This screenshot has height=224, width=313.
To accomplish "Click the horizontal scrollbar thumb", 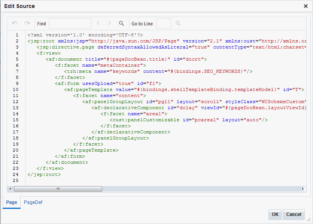I will point(58,189).
